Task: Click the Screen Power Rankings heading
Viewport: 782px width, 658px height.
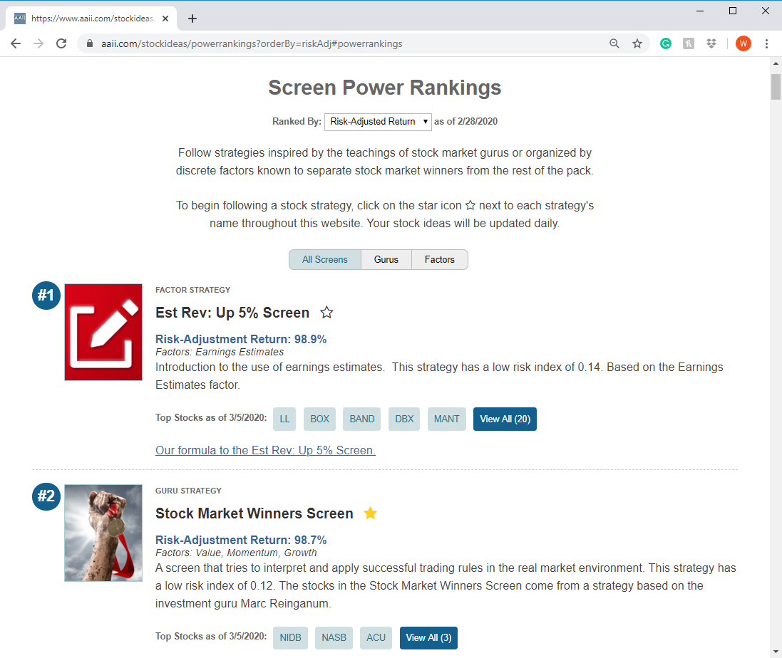Action: tap(384, 88)
